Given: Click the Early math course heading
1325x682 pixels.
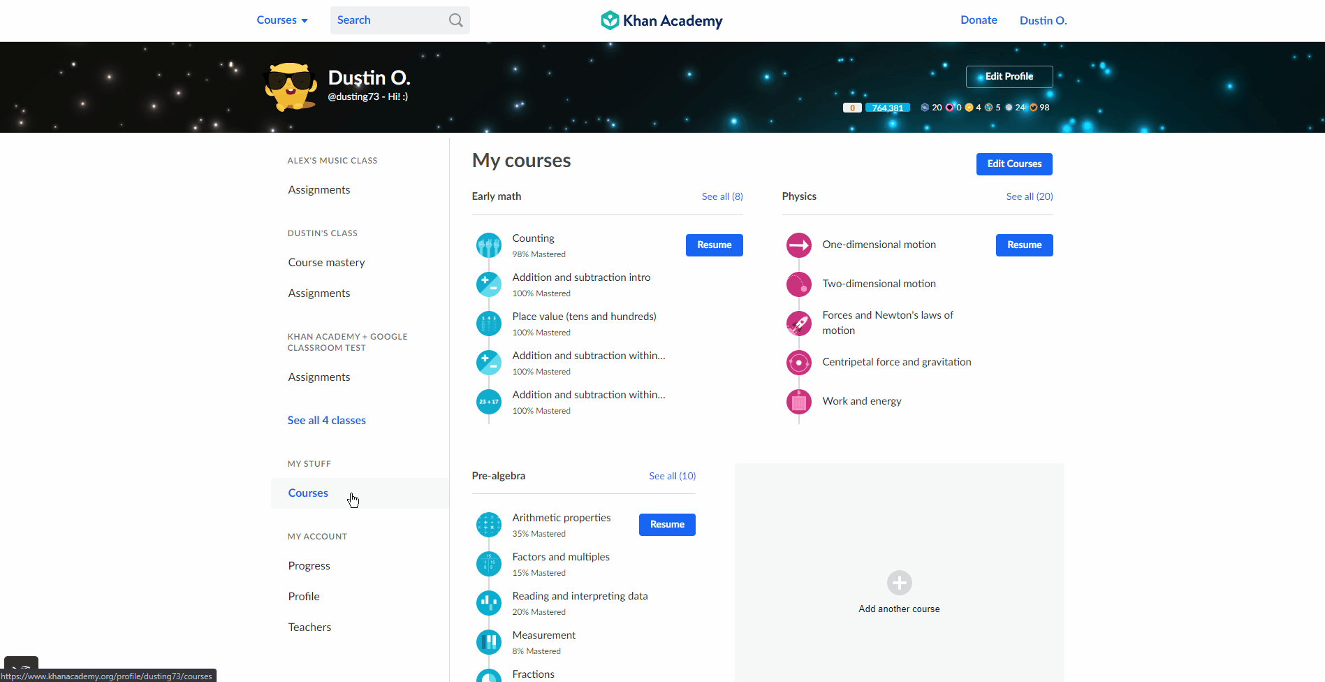Looking at the screenshot, I should (x=497, y=196).
